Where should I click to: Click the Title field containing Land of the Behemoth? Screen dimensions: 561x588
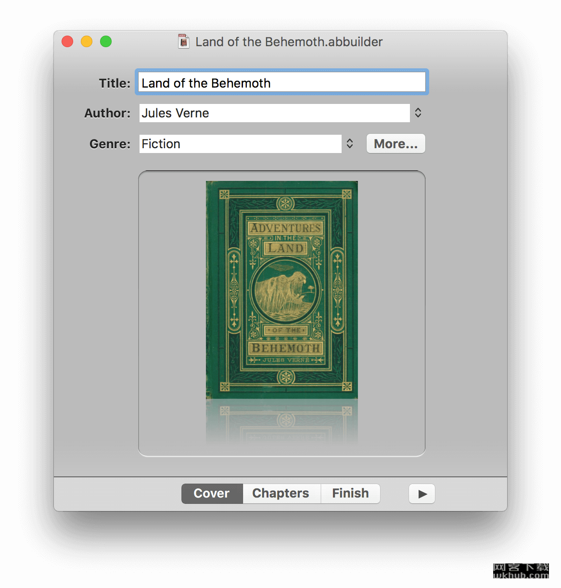tap(282, 83)
